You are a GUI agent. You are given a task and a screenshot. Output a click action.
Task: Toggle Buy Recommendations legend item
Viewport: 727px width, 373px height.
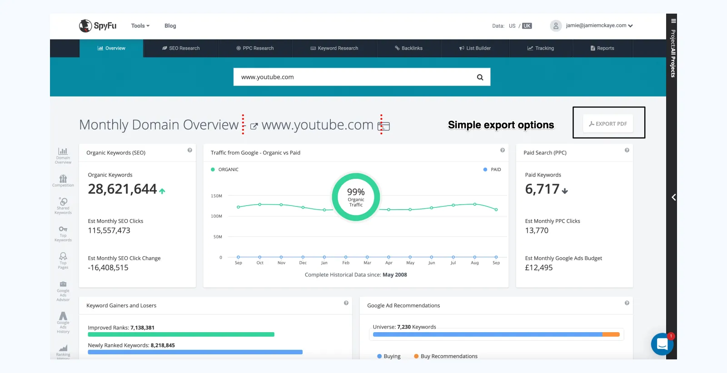[446, 356]
